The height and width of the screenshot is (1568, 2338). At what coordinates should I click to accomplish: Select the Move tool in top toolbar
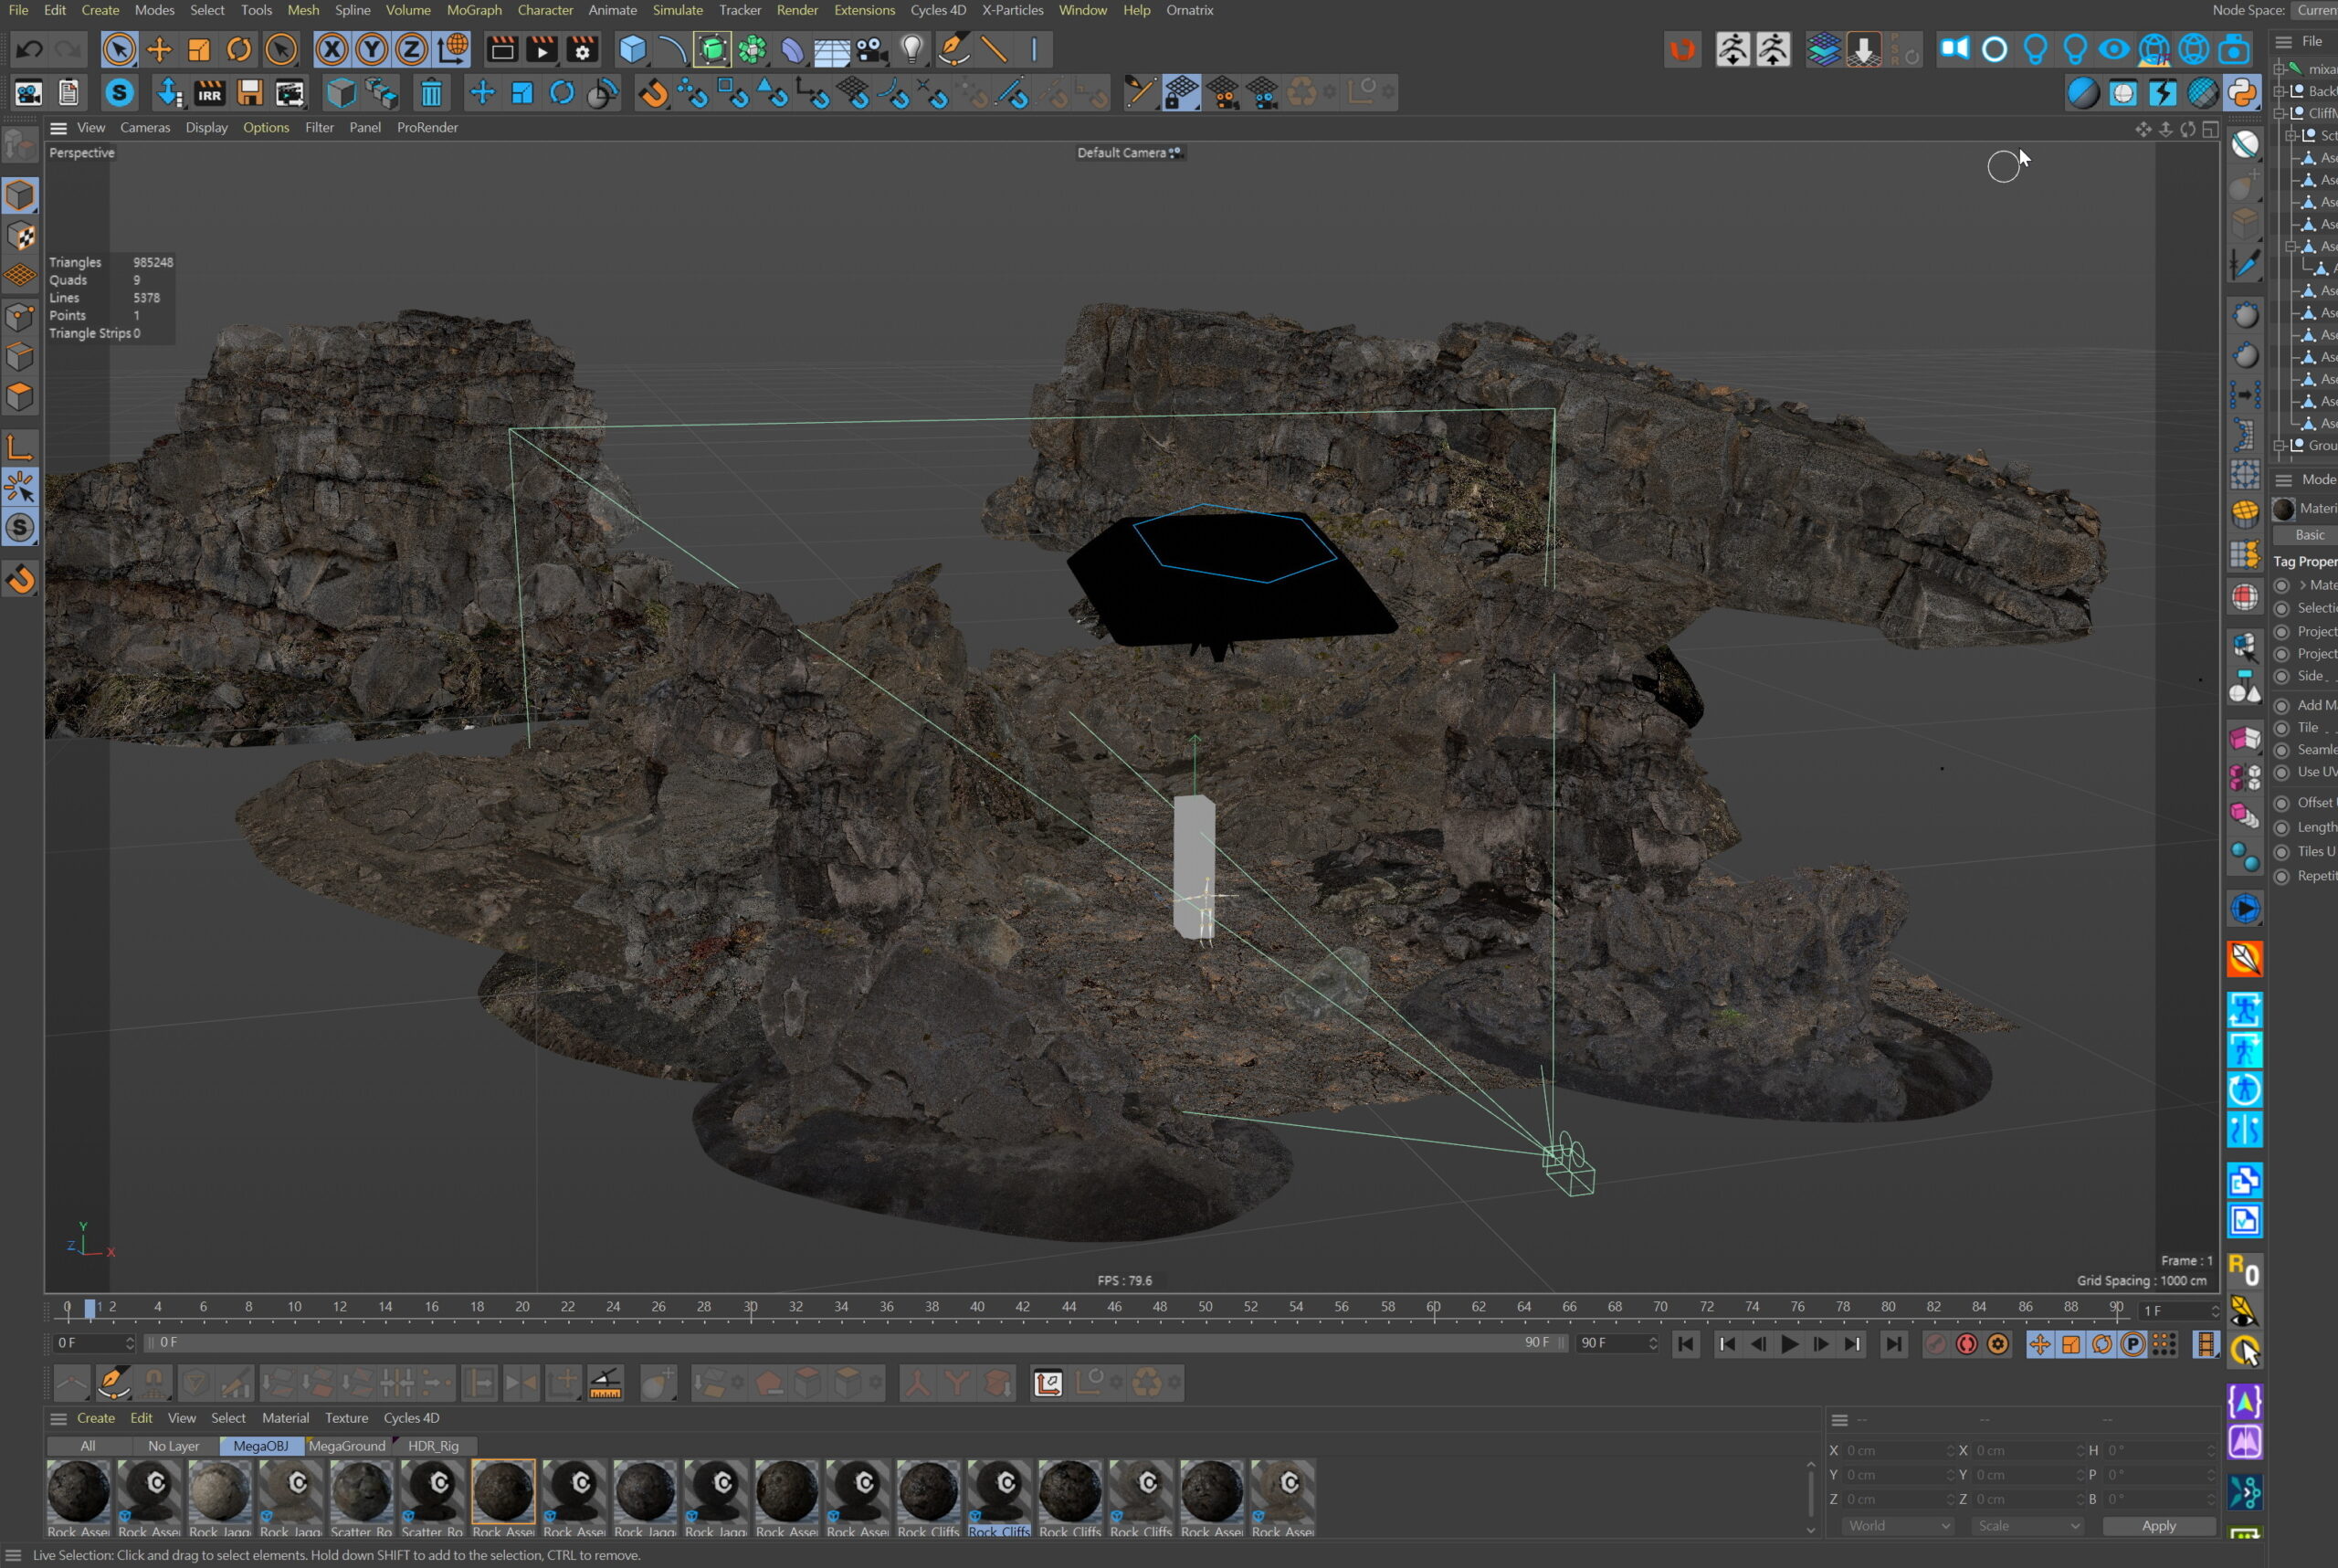click(159, 49)
